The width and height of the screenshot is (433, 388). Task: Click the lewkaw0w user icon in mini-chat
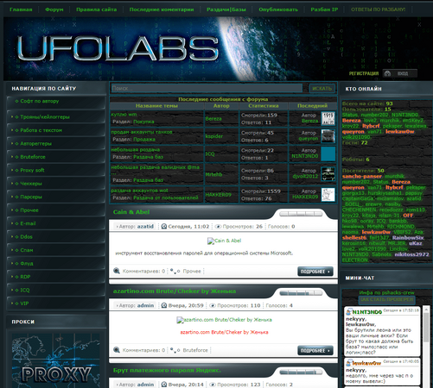[349, 363]
